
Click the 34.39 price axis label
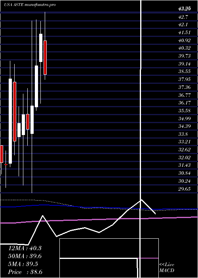[185, 126]
